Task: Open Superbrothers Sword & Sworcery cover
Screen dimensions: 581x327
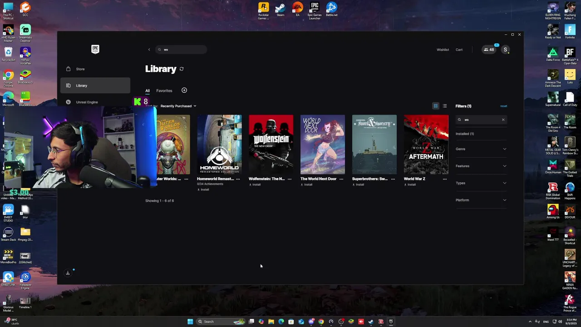Action: [x=374, y=144]
